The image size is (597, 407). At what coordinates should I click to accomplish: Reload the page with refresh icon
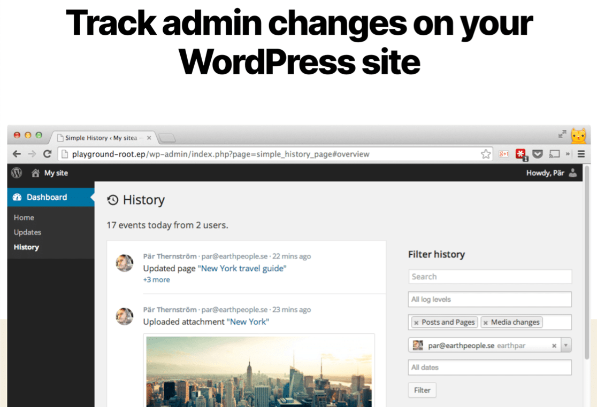click(47, 154)
